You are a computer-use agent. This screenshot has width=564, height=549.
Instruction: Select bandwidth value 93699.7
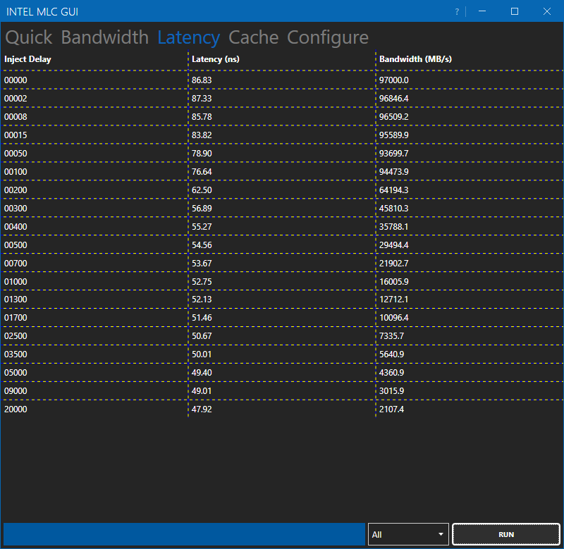click(x=393, y=154)
